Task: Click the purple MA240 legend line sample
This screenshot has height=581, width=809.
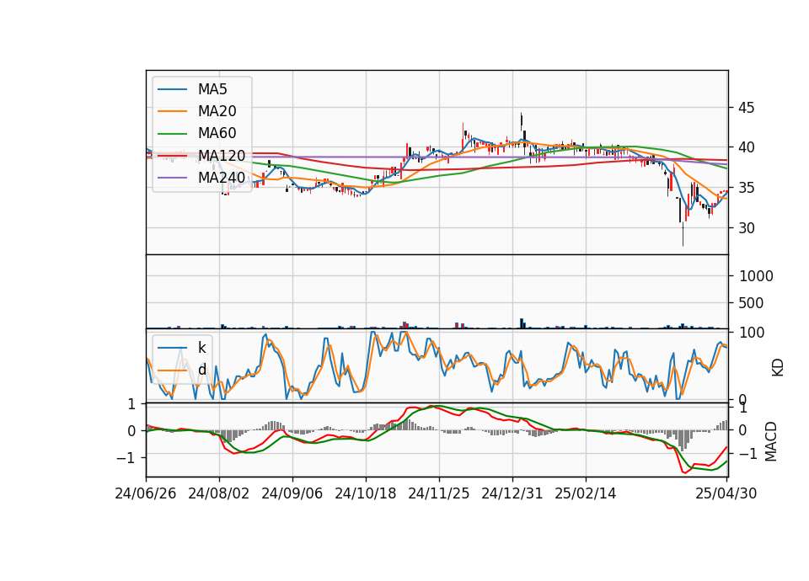Action: 172,178
